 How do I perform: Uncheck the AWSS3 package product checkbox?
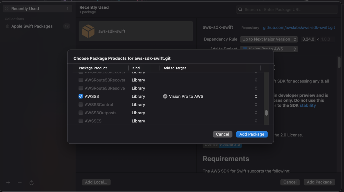tap(81, 96)
